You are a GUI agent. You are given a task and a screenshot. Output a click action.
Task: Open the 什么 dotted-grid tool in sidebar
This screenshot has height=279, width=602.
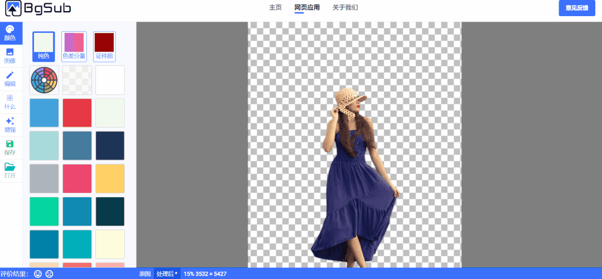coord(10,102)
